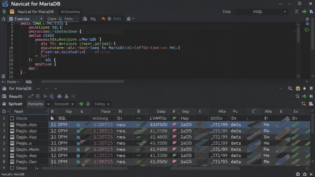Image resolution: width=315 pixels, height=177 pixels.
Task: Click the blue zoom icon in Result bar
Action: (297, 96)
